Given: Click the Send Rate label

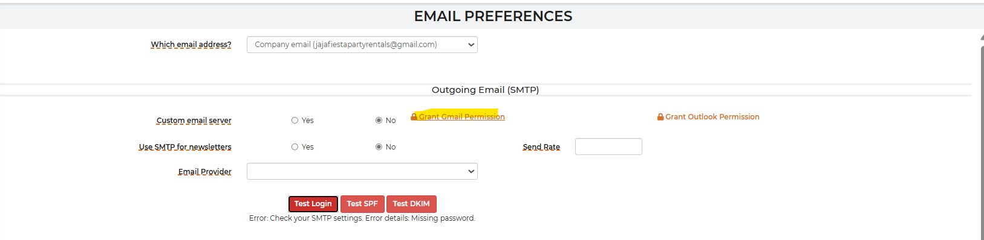Looking at the screenshot, I should click(541, 147).
